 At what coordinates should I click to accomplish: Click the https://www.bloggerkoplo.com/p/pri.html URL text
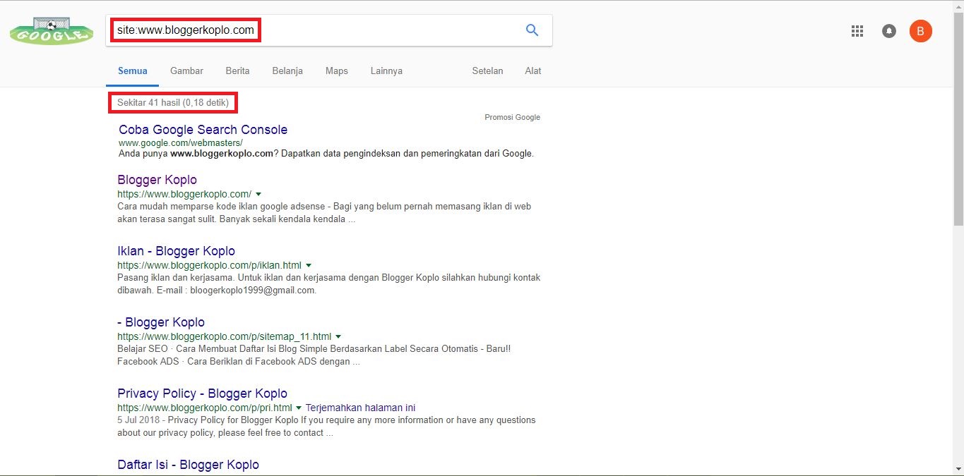click(205, 408)
